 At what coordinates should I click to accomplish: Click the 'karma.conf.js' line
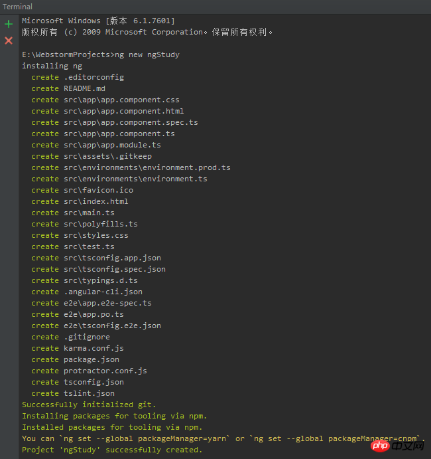[x=78, y=348]
